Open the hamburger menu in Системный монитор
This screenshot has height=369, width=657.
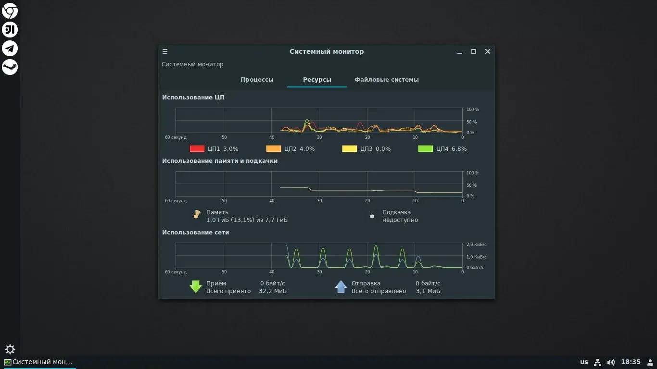[x=165, y=51]
